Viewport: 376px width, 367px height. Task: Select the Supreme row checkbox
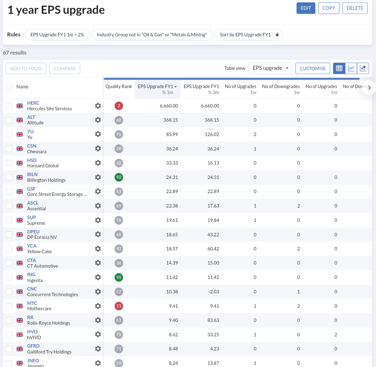pyautogui.click(x=9, y=220)
